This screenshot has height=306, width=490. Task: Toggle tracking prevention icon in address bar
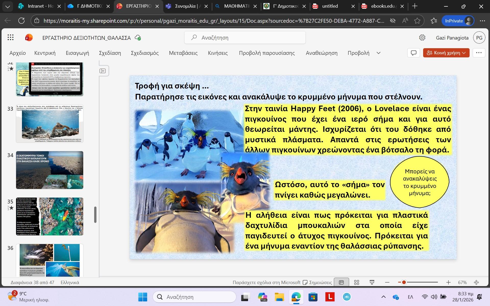tap(393, 21)
